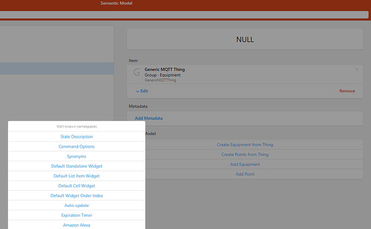Click the Semantic Model page title
Screen dimensions: 371x229
117,3
